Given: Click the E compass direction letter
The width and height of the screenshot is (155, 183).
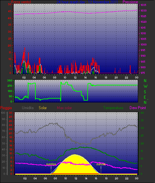Looking at the screenshot, I should pos(145,97).
